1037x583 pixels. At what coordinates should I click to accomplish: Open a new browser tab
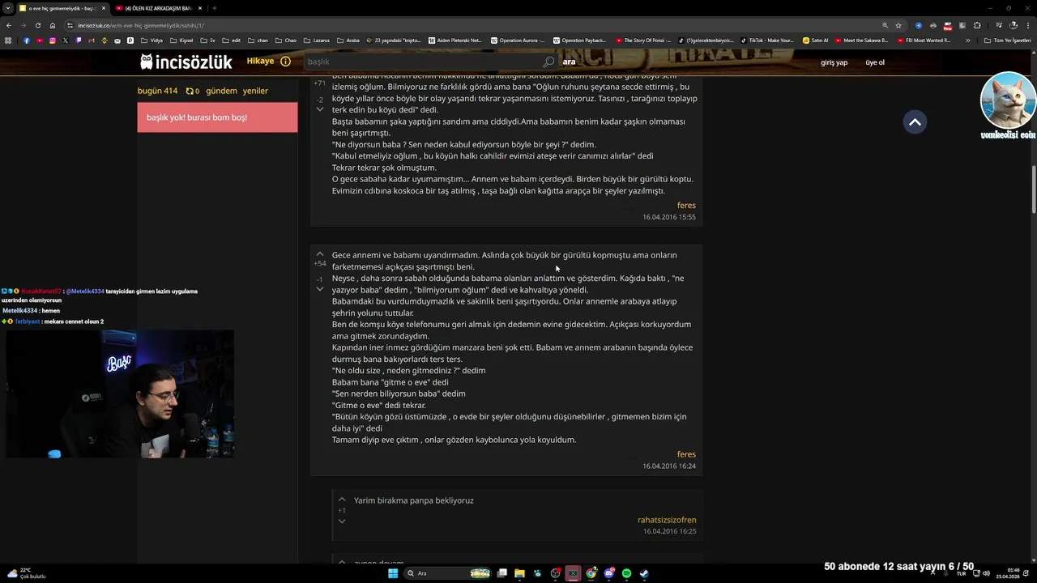point(214,8)
